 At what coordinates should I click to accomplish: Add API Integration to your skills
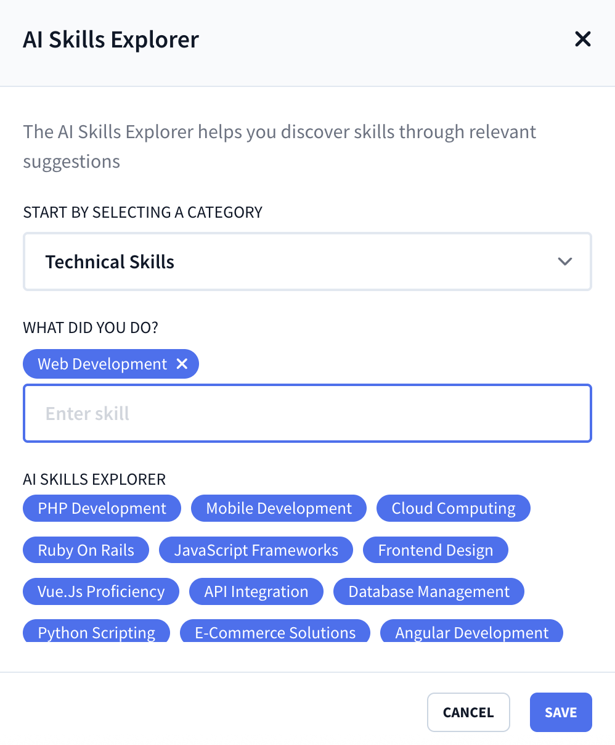tap(256, 591)
